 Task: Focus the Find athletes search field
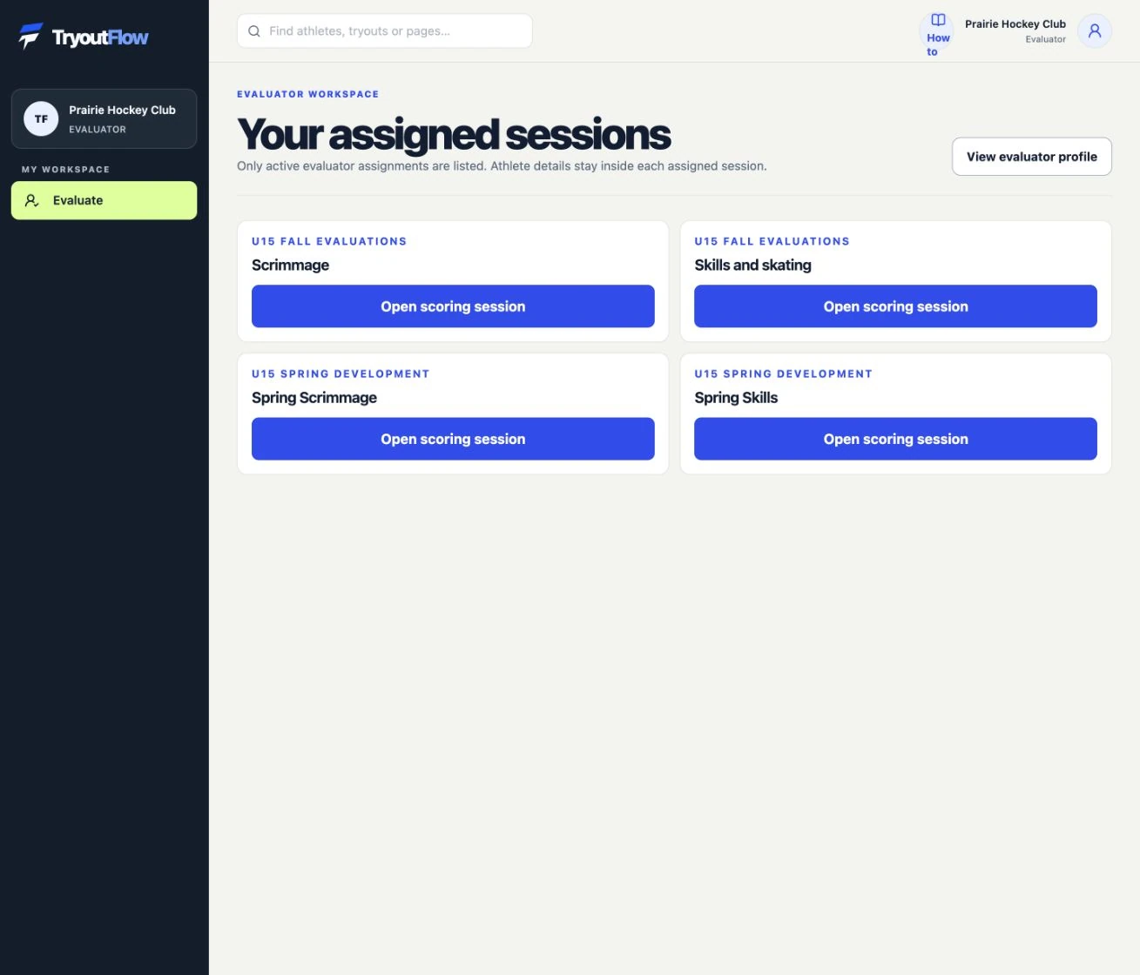click(x=385, y=31)
